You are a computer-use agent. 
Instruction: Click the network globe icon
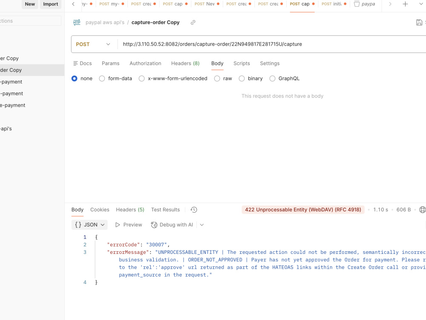coord(423,210)
